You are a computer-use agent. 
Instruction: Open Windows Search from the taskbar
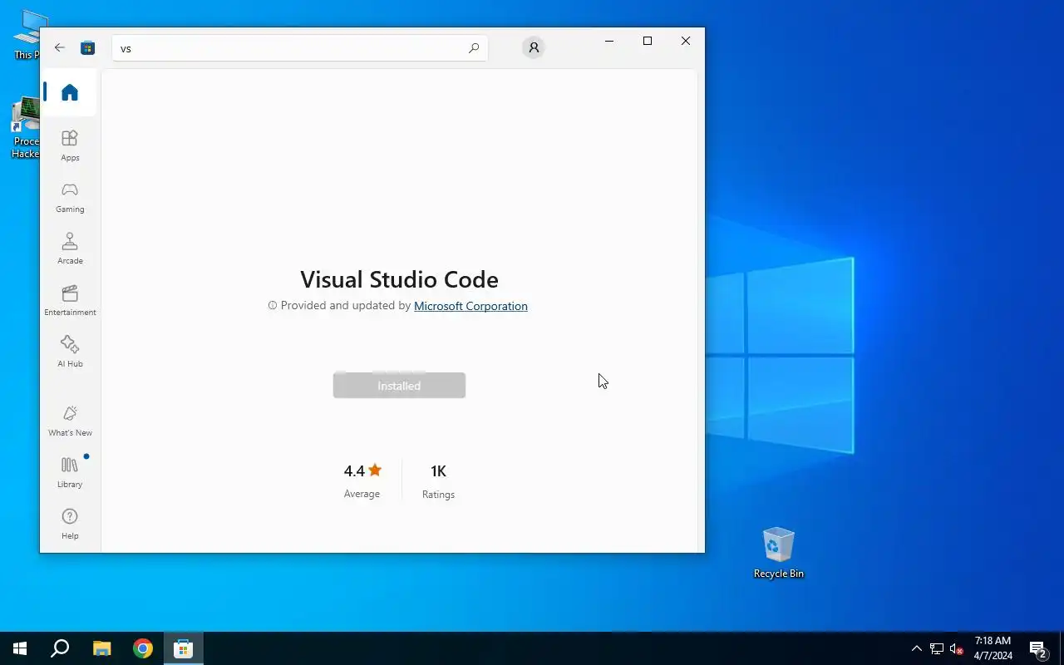pos(60,648)
